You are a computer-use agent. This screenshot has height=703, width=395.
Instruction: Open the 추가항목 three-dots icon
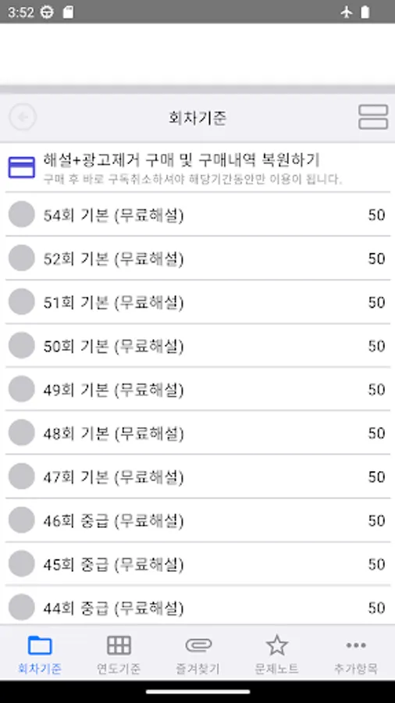(356, 646)
